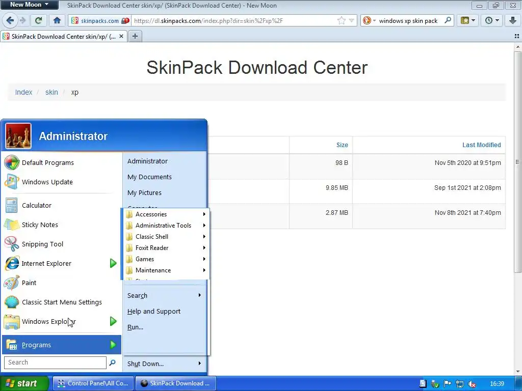Click the taskbar clock showing 16:39
This screenshot has width=522, height=391.
point(497,384)
